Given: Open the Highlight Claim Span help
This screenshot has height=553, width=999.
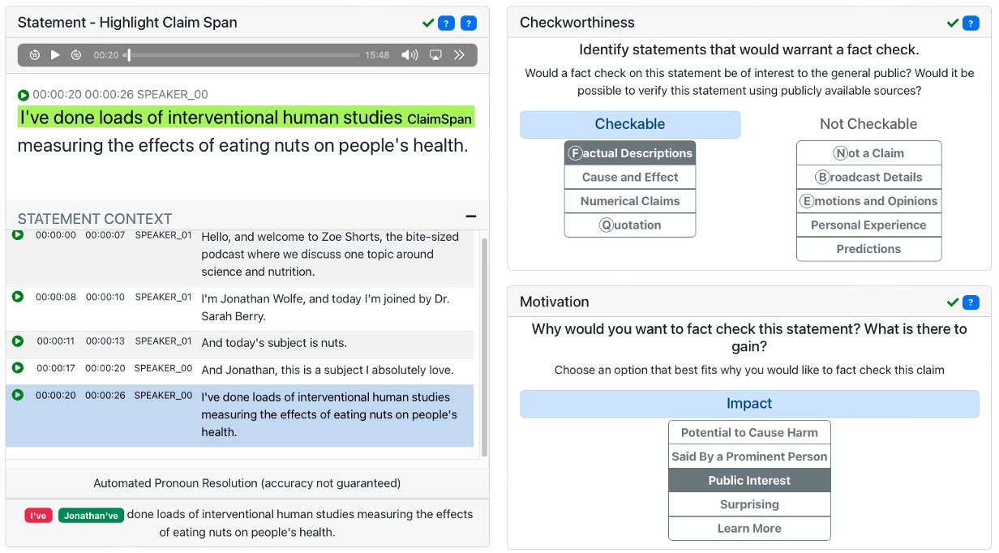Looking at the screenshot, I should 447,23.
